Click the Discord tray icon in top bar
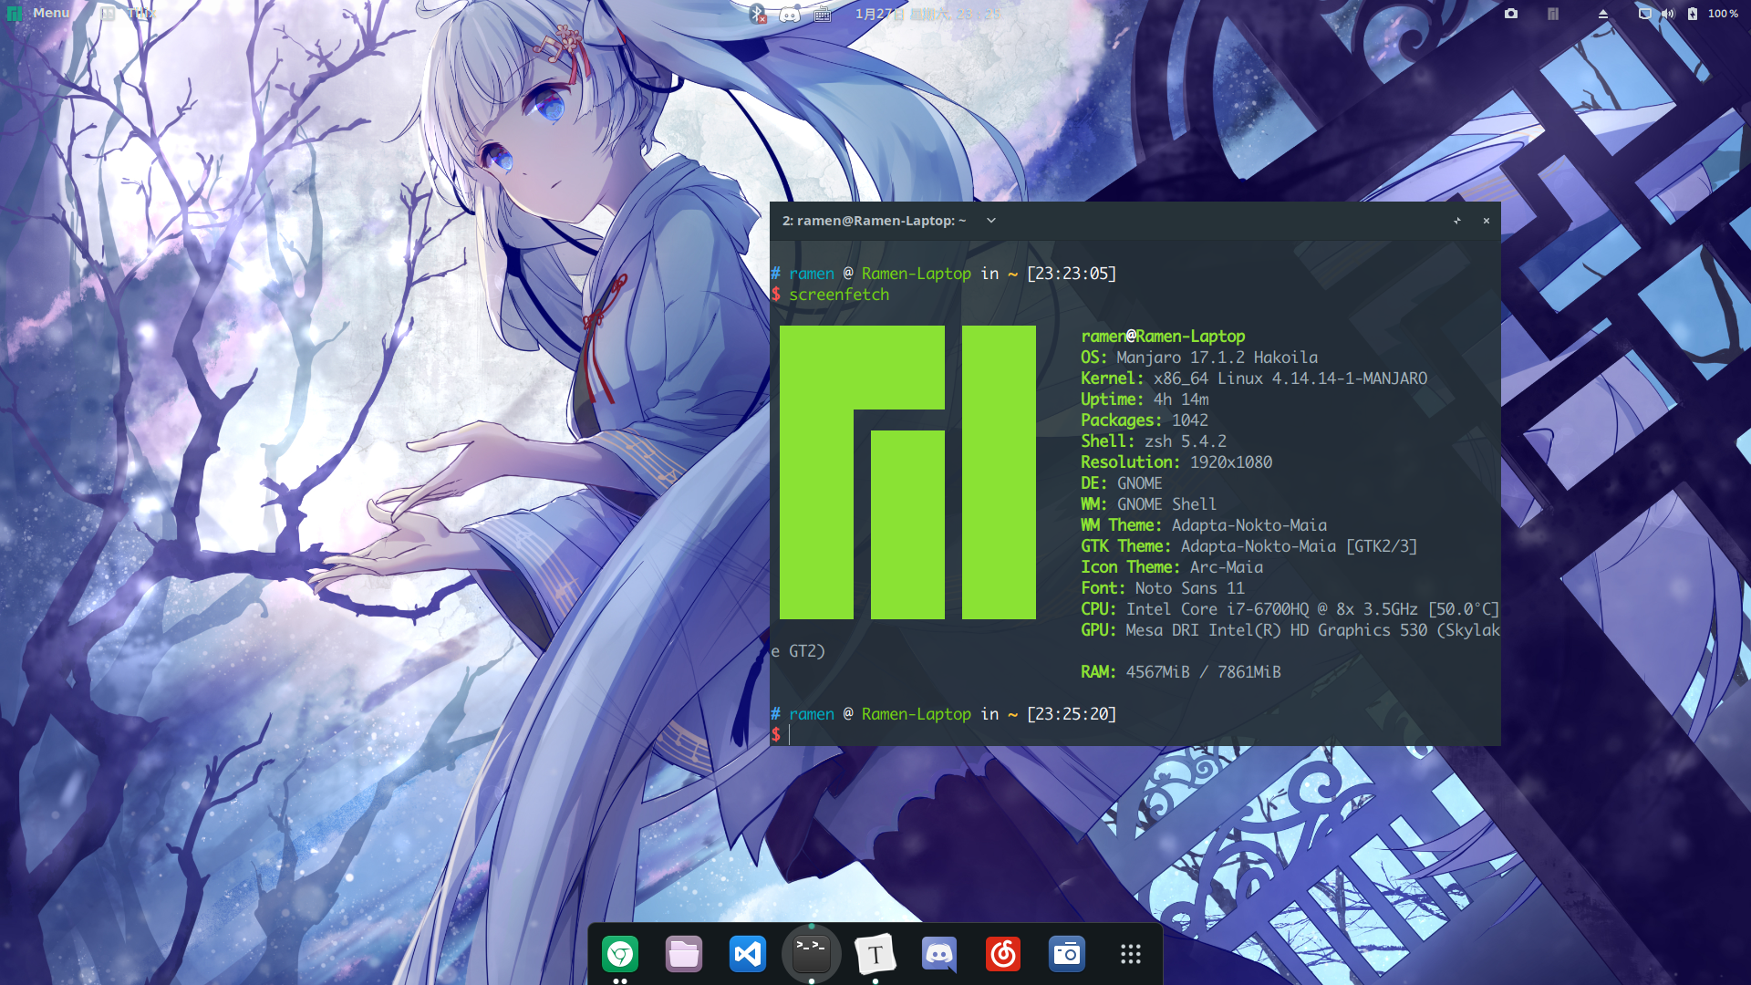 790,14
